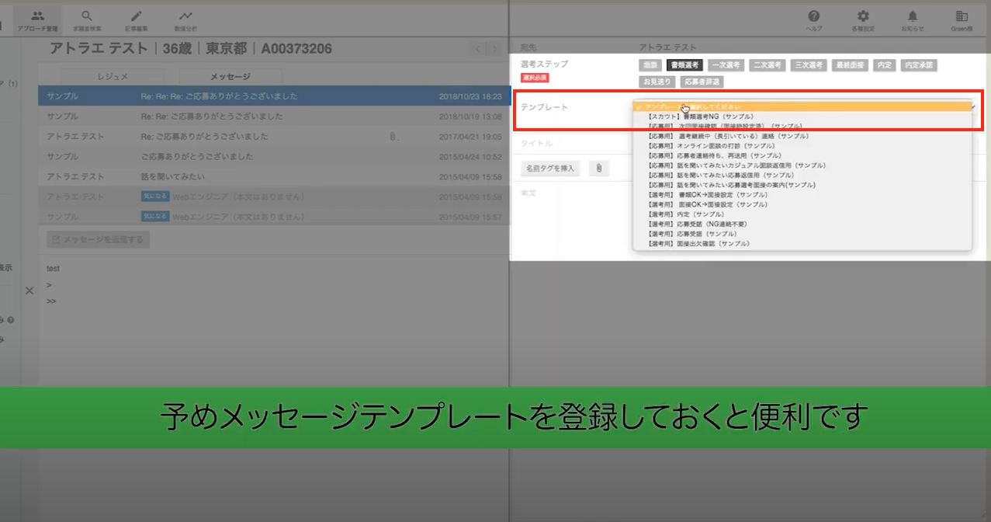
Task: Open ヘルプ question mark icon
Action: coord(814,16)
